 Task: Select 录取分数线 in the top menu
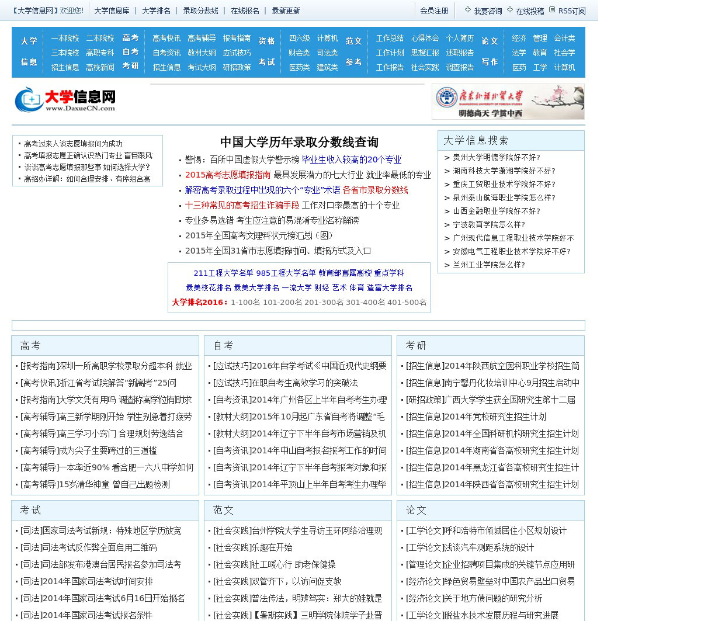pyautogui.click(x=200, y=11)
